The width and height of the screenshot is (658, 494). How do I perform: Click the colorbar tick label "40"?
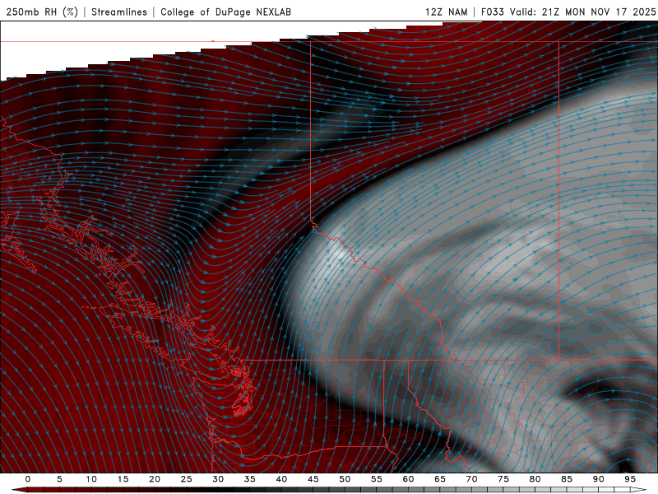coord(281,479)
